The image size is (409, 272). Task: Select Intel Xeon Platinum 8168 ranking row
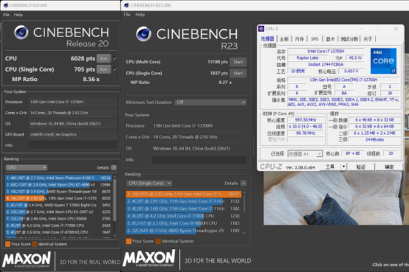59,178
